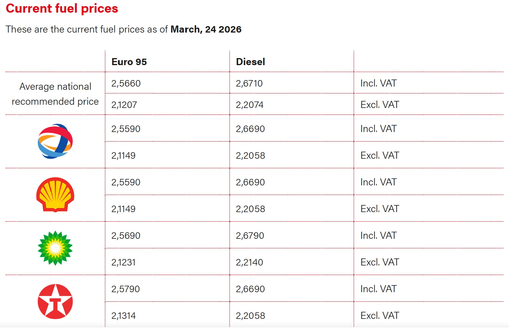
Task: Click the Average national recommended price label
Action: pyautogui.click(x=55, y=94)
